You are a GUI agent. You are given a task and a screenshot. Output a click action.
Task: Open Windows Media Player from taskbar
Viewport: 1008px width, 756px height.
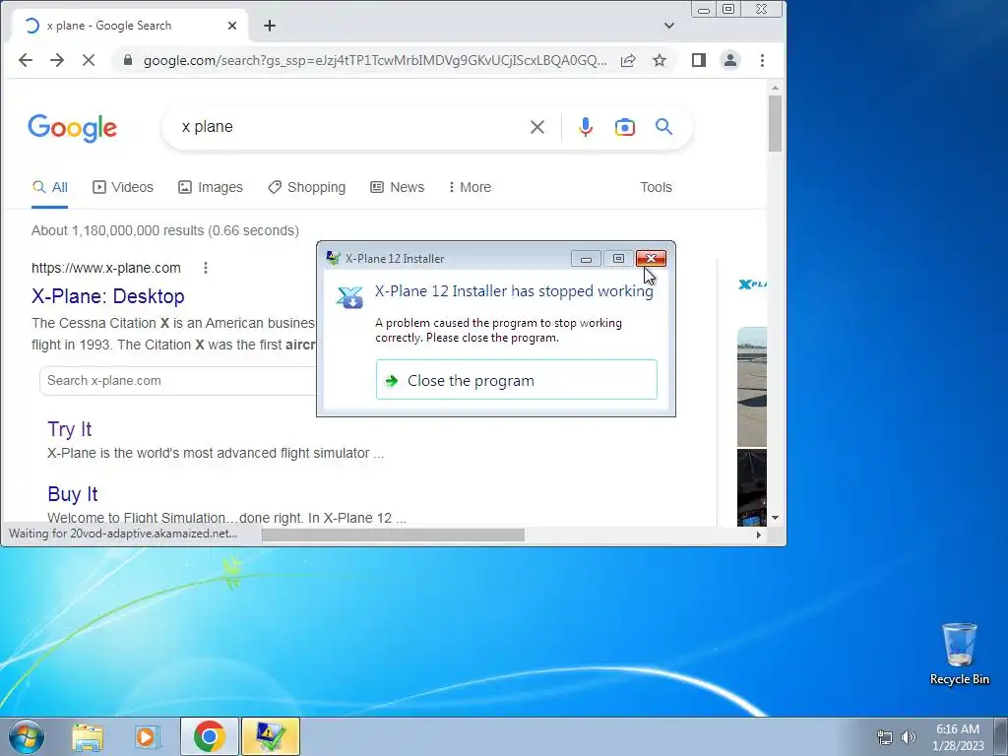[147, 736]
